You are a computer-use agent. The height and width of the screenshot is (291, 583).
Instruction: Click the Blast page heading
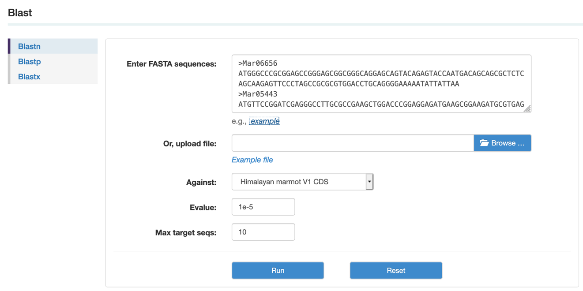point(20,13)
